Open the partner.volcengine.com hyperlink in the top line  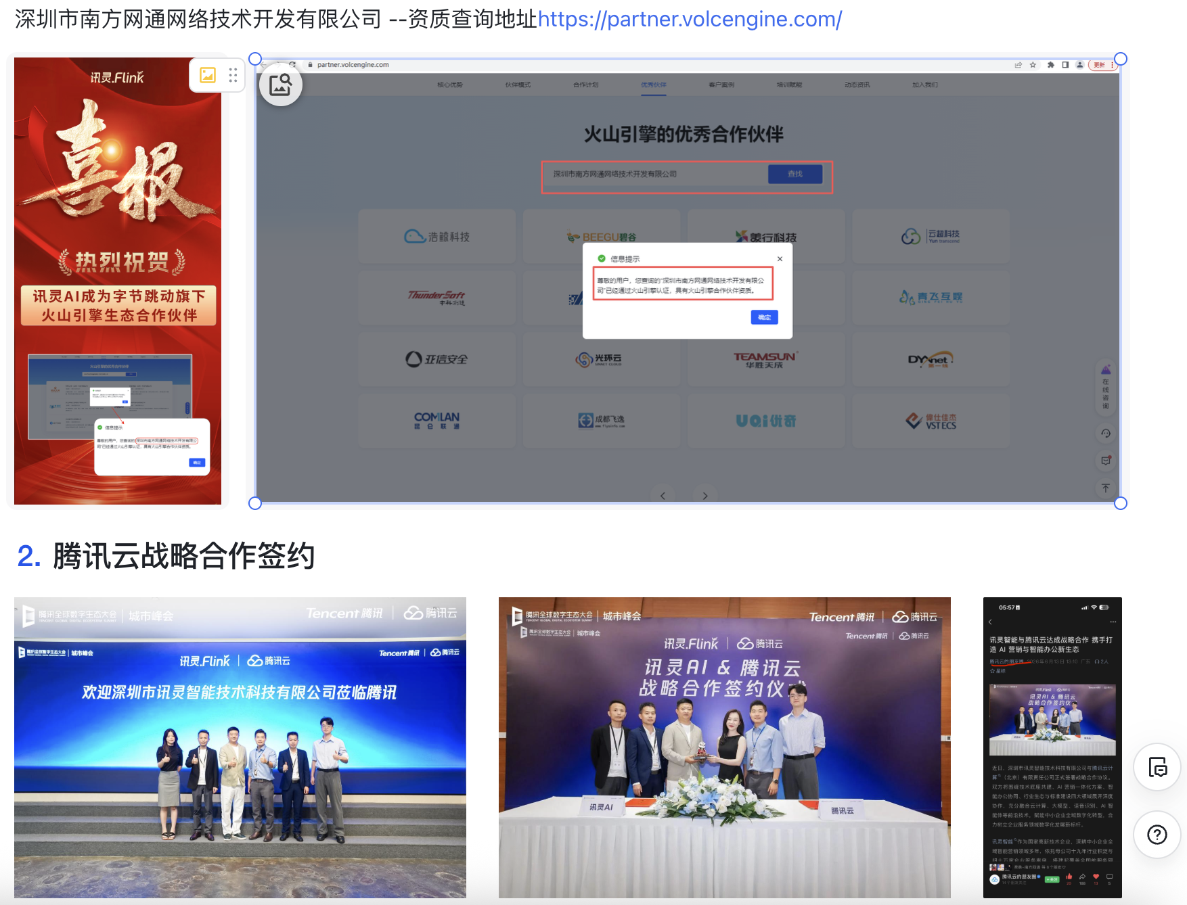coord(690,19)
